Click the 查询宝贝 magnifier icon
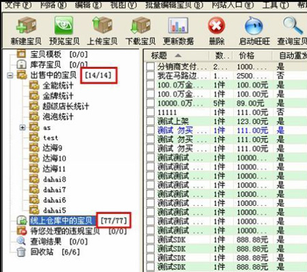Image resolution: width=307 pixels, height=272 pixels. tap(293, 25)
